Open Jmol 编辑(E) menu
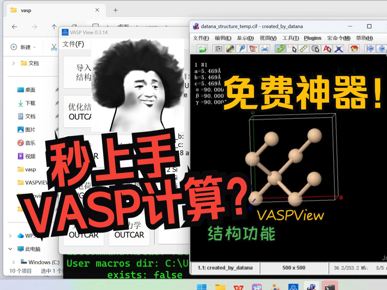Screen dimensions: 387x290 (x=223, y=38)
